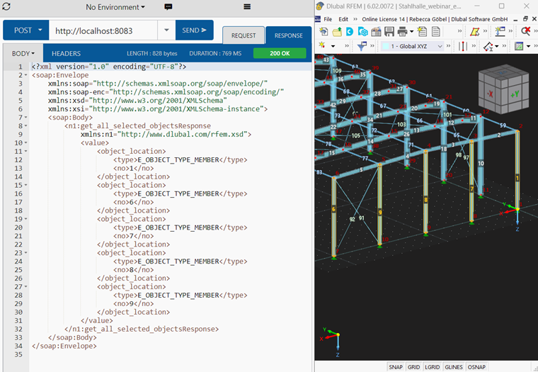Click the members vertical bars icon
This screenshot has height=372, width=538.
coord(463,46)
